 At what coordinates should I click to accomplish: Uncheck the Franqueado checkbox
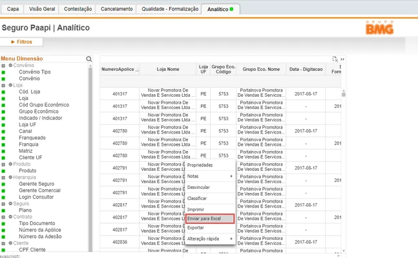coord(3,138)
